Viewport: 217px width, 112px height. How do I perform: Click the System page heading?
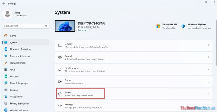click(62, 12)
